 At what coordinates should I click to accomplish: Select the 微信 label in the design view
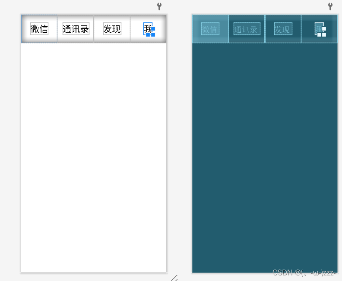click(39, 29)
